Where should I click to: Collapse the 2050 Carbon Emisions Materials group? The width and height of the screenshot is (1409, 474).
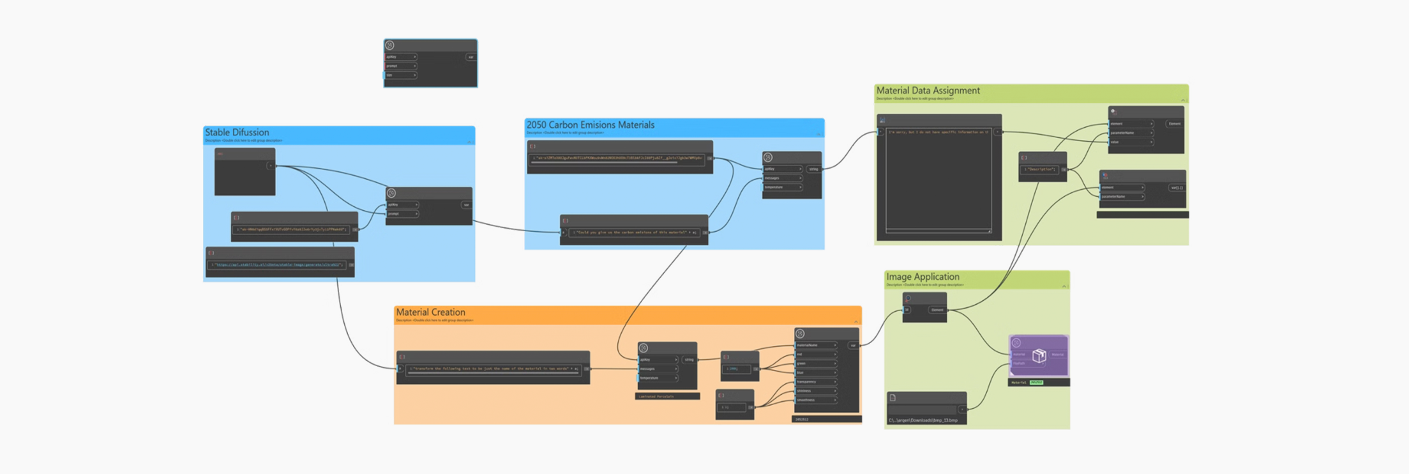pos(818,134)
